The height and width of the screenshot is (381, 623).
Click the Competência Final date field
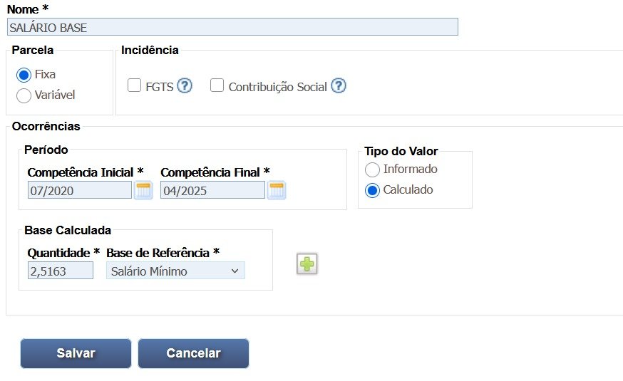click(212, 190)
